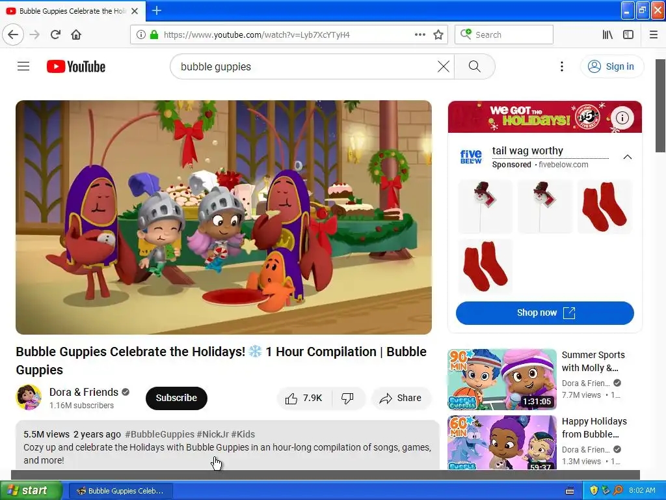Click '1.16M subscribers' text
Screen dimensions: 666x500
[81, 405]
